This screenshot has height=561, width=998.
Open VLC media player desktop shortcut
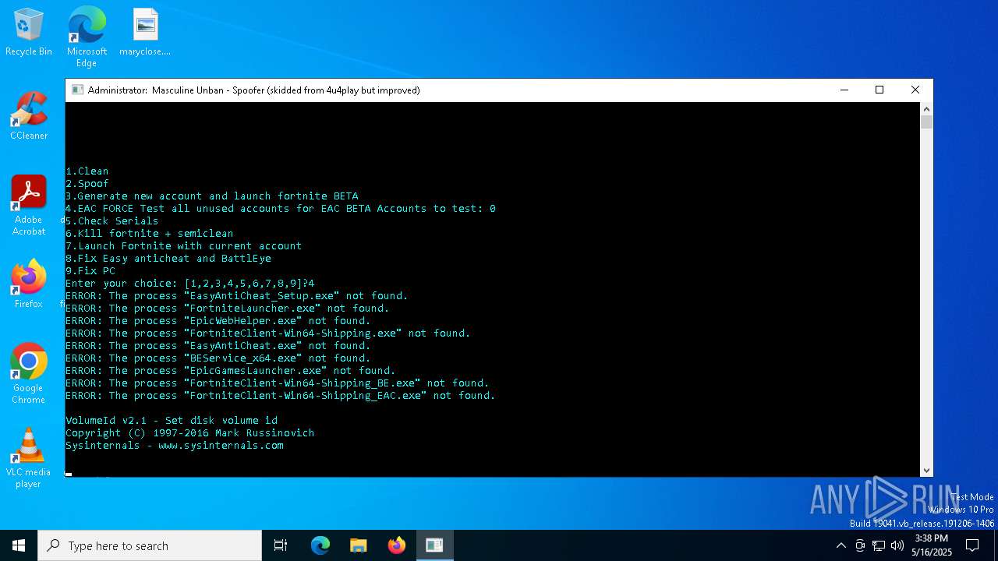click(29, 458)
